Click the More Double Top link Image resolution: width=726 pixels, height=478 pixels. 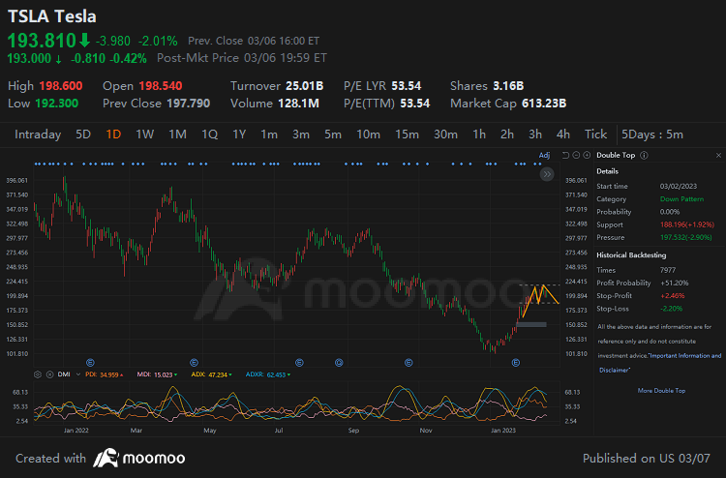click(661, 391)
